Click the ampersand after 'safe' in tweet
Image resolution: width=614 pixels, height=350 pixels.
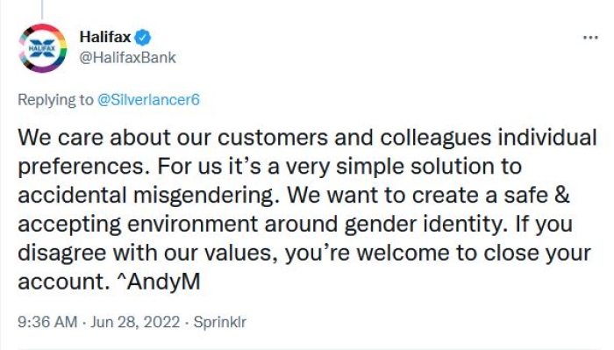pos(562,195)
